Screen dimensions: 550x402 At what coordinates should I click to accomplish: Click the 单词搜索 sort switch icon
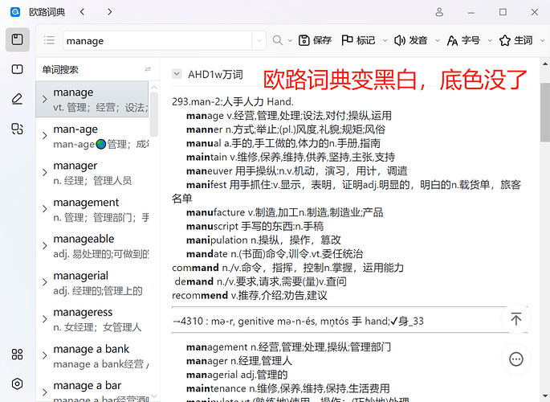point(148,69)
